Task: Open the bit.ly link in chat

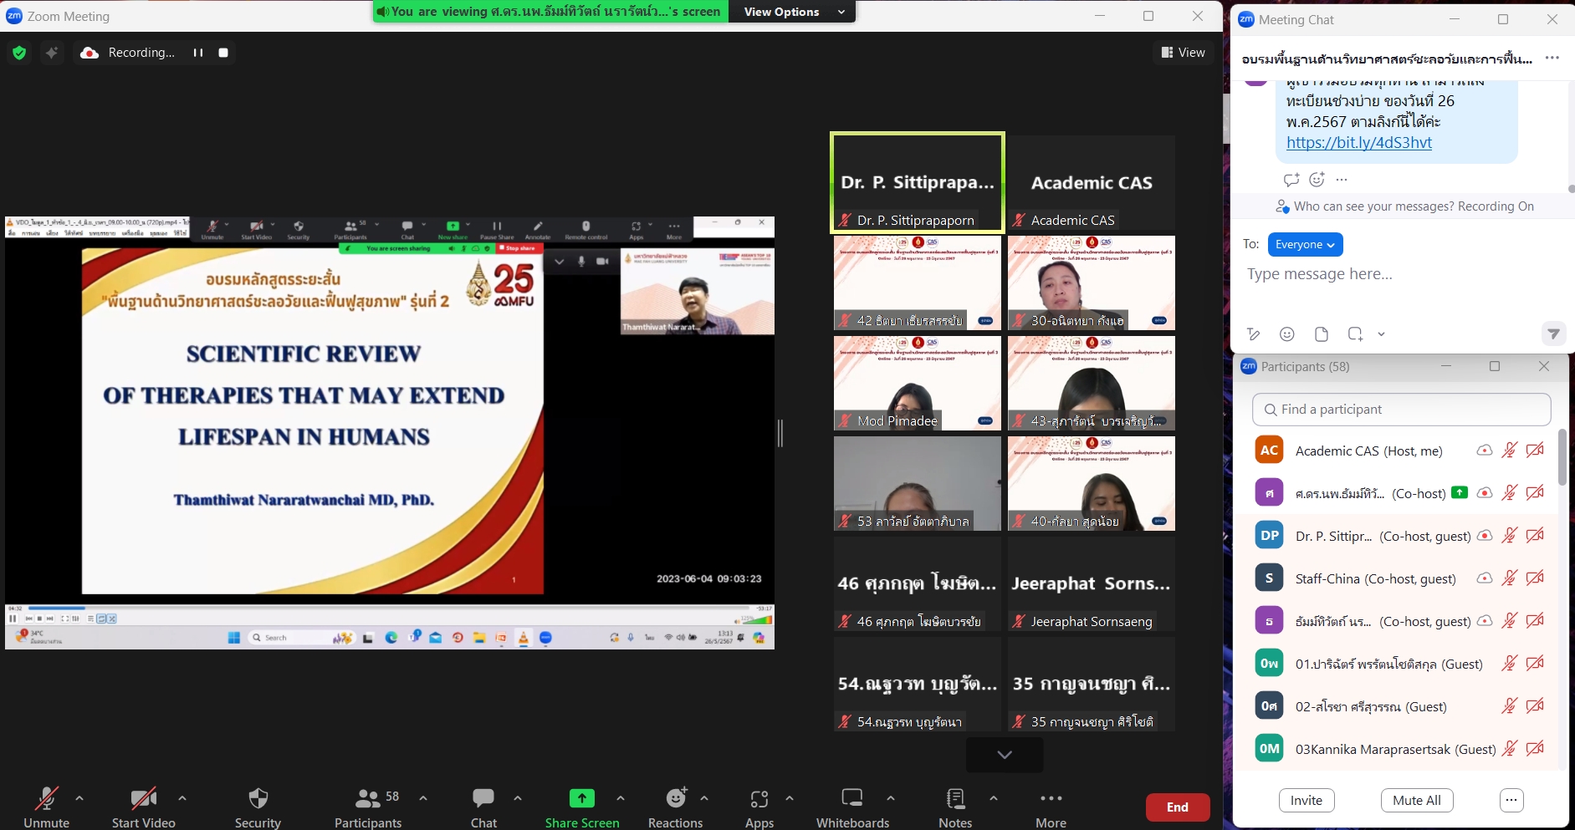Action: [1358, 143]
